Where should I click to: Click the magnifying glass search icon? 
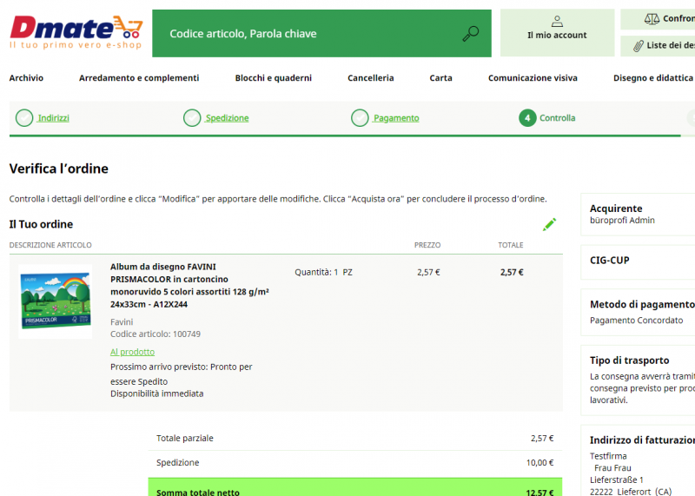click(470, 34)
